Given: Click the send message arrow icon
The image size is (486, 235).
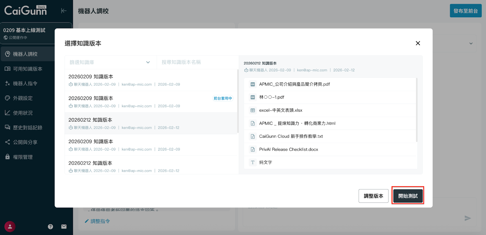Looking at the screenshot, I should 467,218.
